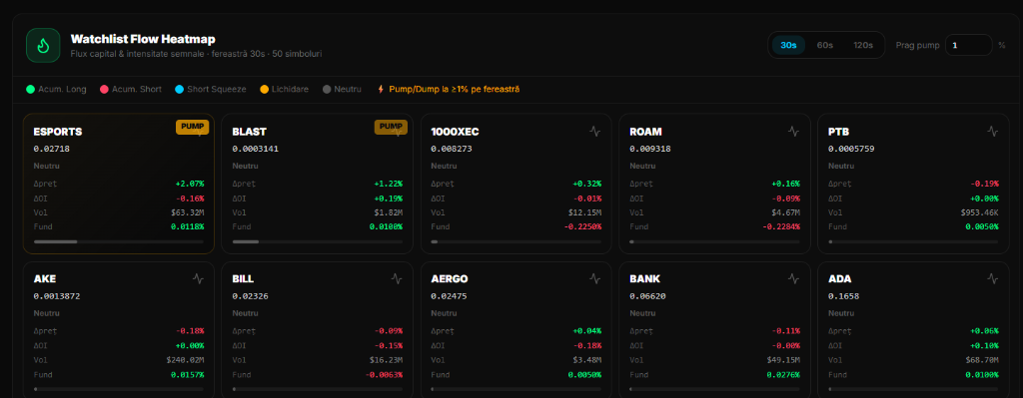Switch to the 120s time window
This screenshot has width=1023, height=398.
pyautogui.click(x=863, y=45)
